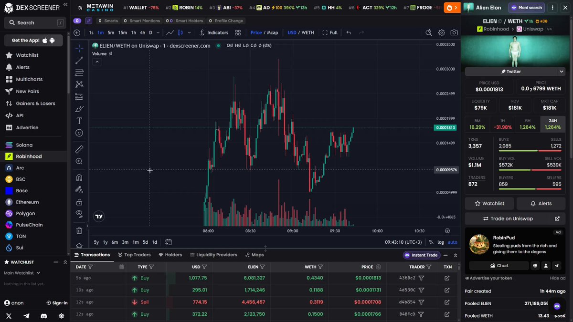Open the D timeframe dropdown arrow
Viewport: 573px width, 322px height.
pos(159,32)
